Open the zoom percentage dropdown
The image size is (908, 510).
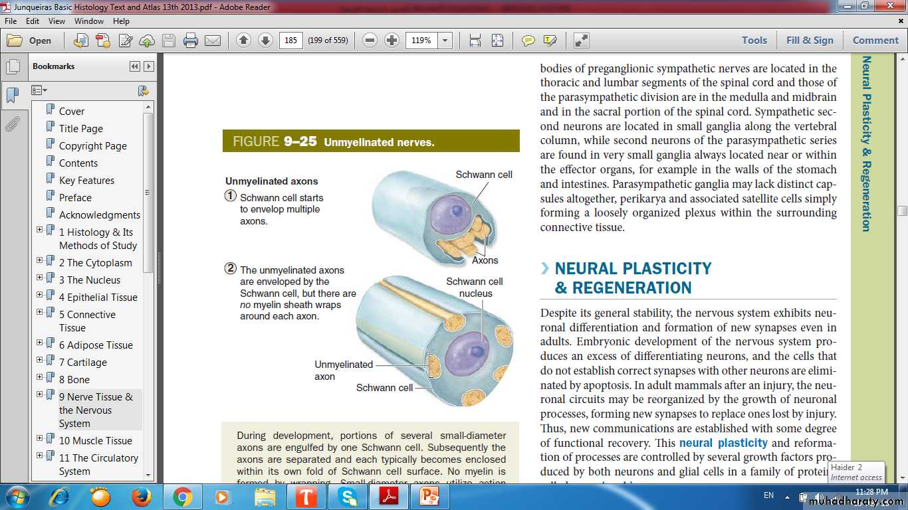click(x=445, y=41)
